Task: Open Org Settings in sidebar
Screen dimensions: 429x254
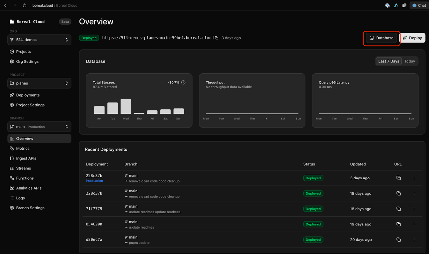Action: (27, 61)
